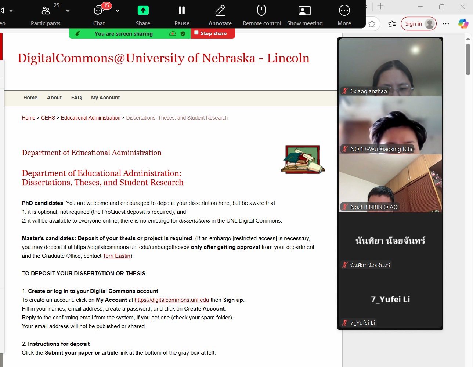473x367 pixels.
Task: Select the 7_Yufei Li participant tile
Action: (390, 299)
